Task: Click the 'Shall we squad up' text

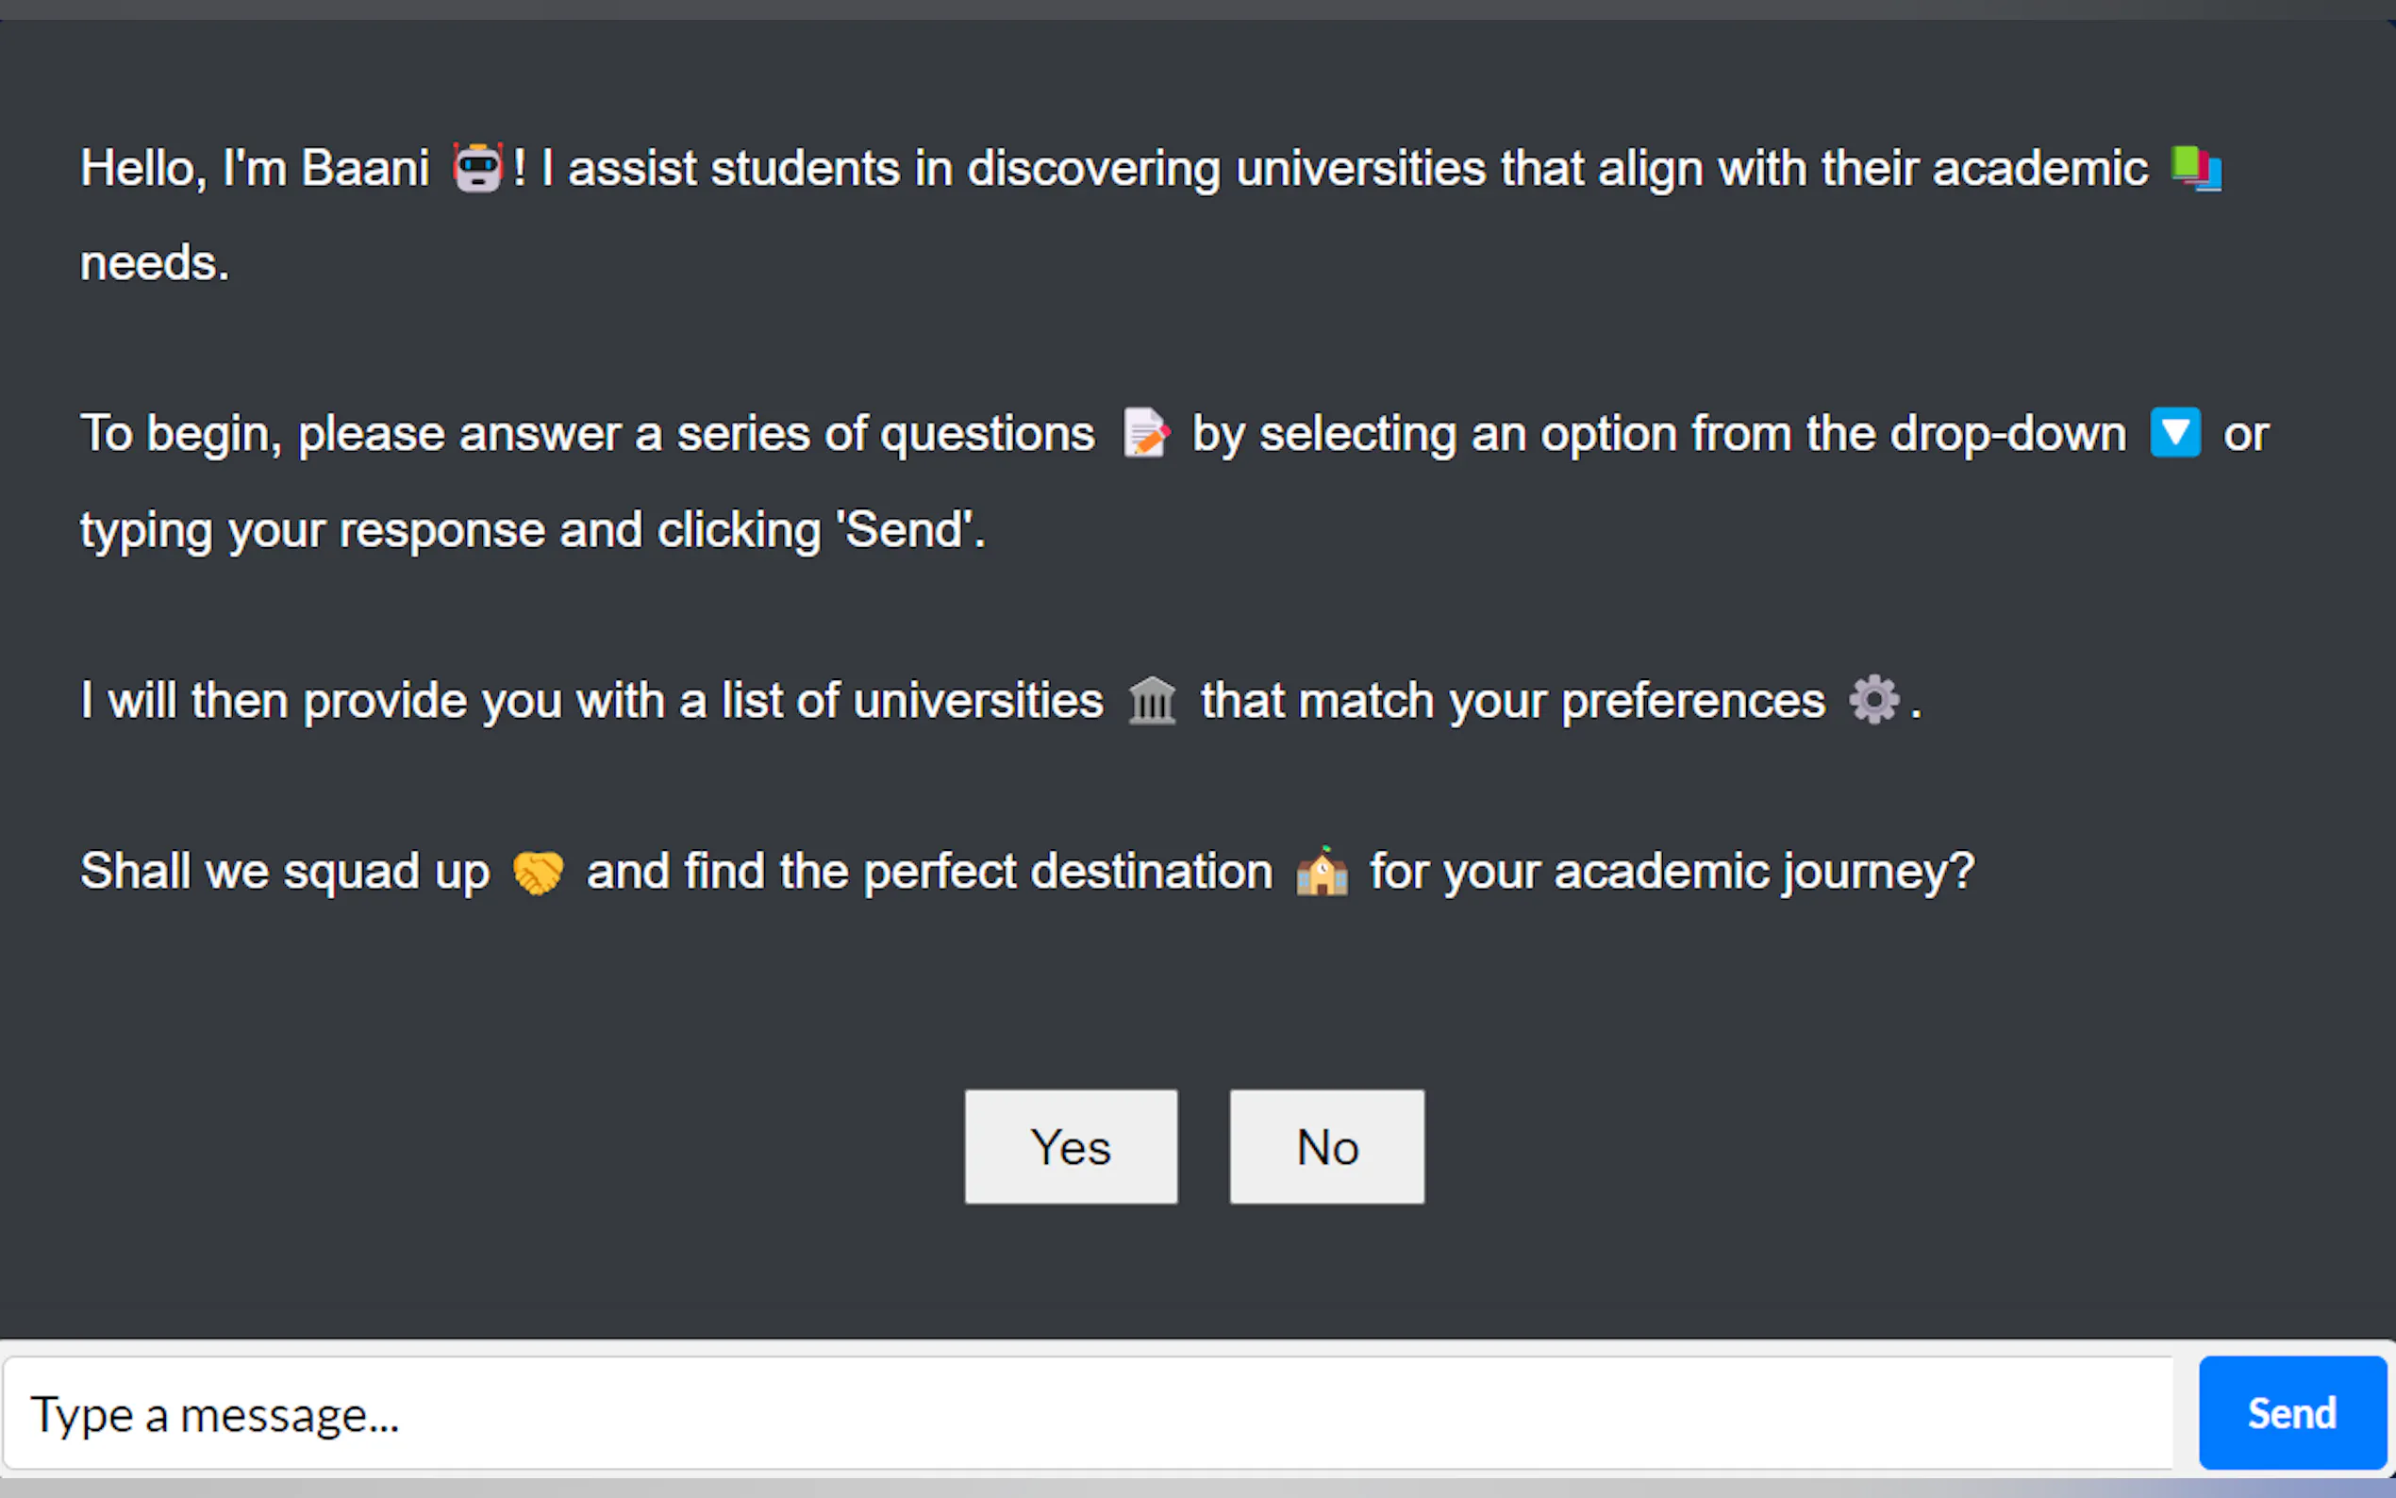Action: click(x=285, y=872)
